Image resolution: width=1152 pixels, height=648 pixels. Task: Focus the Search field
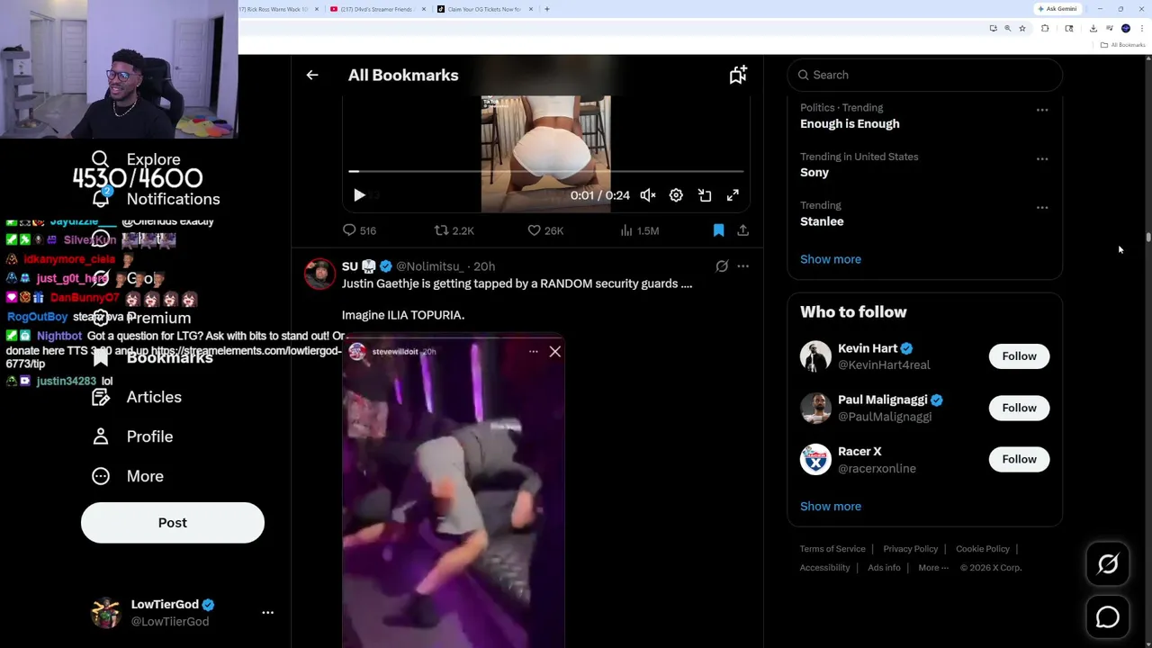click(x=925, y=75)
